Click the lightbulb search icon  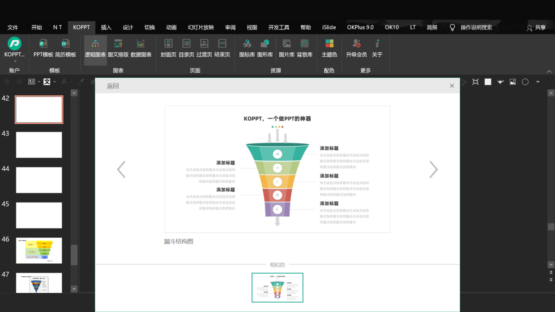tap(453, 28)
